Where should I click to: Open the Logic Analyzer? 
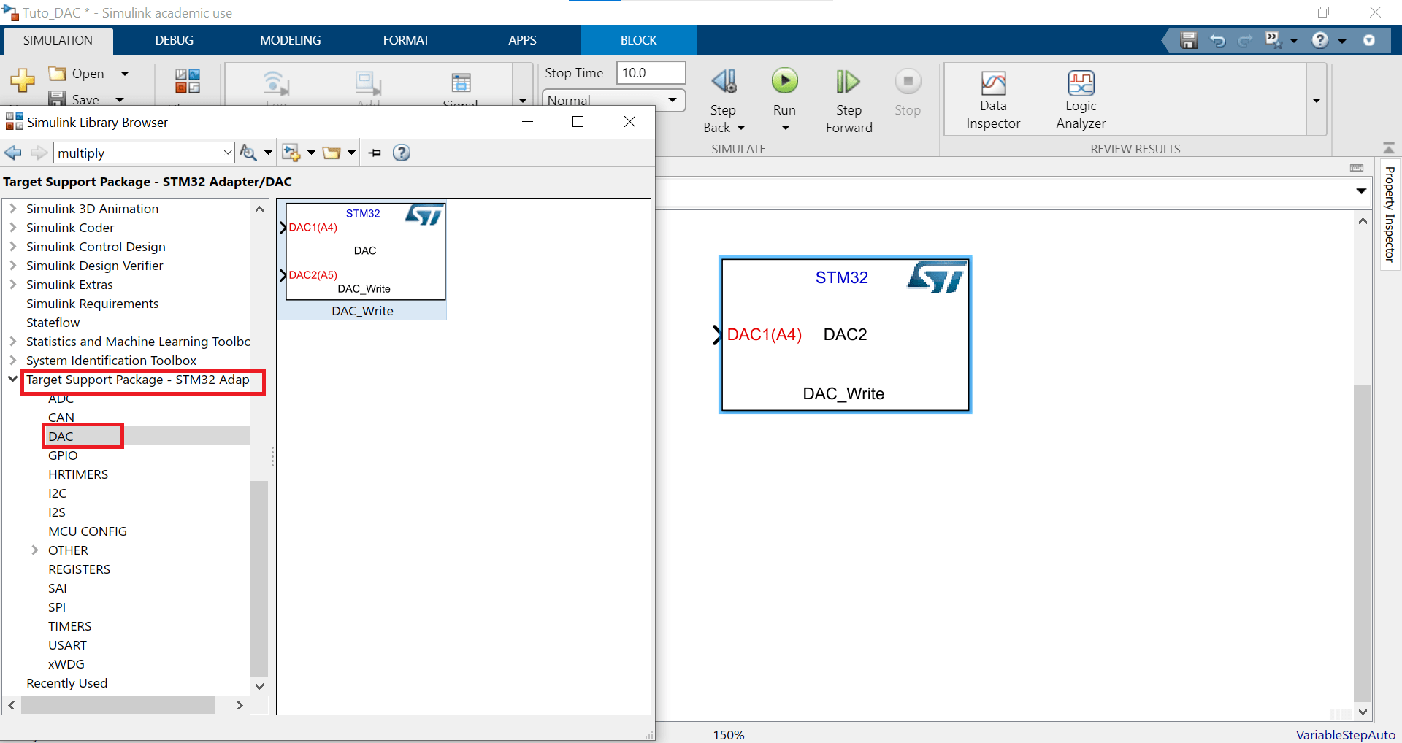pos(1081,101)
